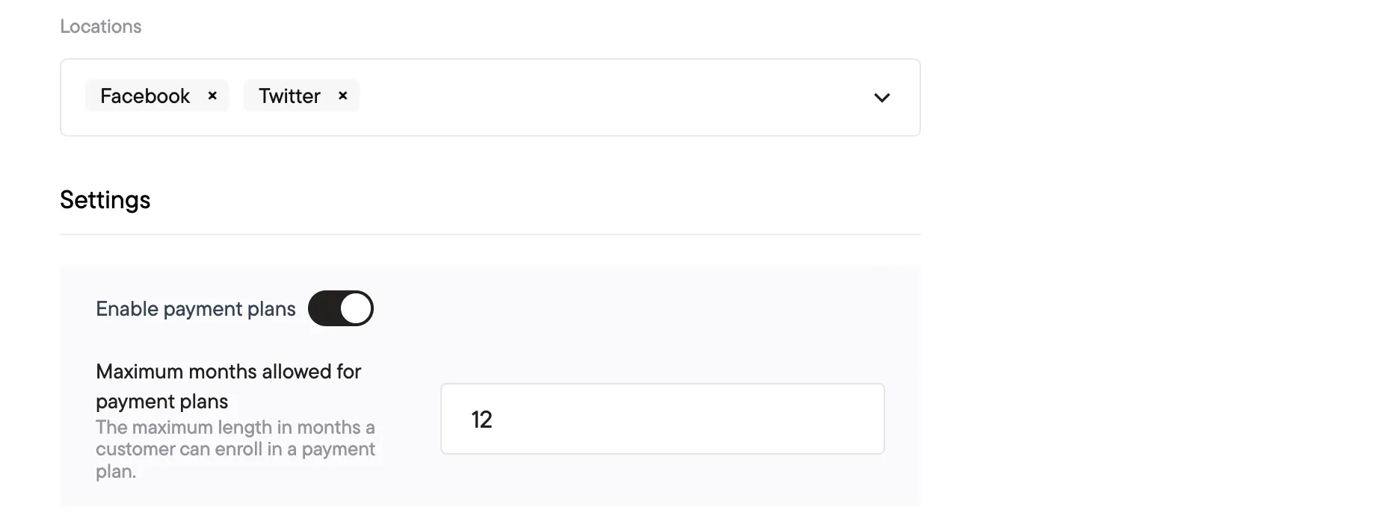Image resolution: width=1386 pixels, height=530 pixels.
Task: Click the payment plan help description text
Action: 235,449
